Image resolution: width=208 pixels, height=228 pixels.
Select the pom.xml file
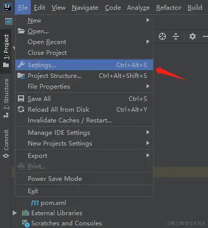tap(49, 203)
